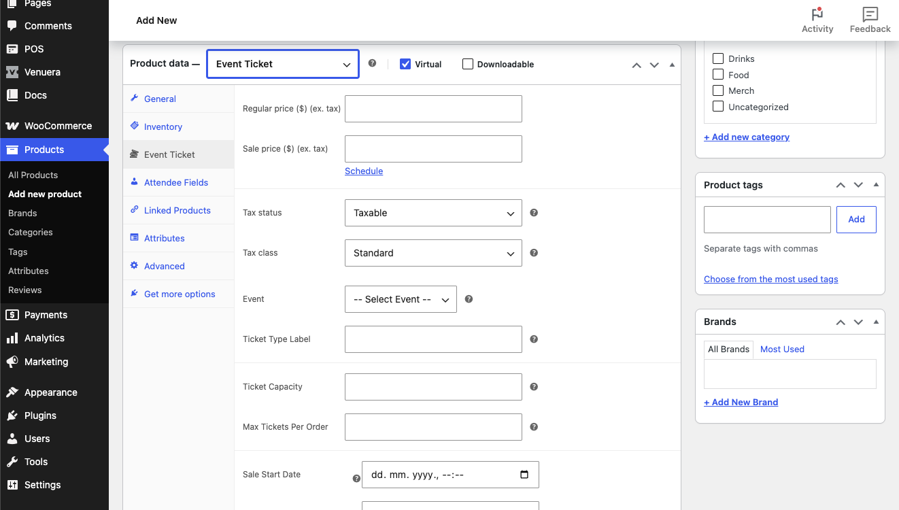The width and height of the screenshot is (899, 510).
Task: Focus the Ticket Capacity input field
Action: pyautogui.click(x=433, y=387)
